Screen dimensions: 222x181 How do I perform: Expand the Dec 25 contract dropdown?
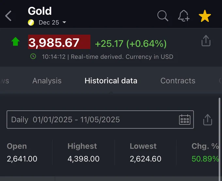tap(64, 23)
